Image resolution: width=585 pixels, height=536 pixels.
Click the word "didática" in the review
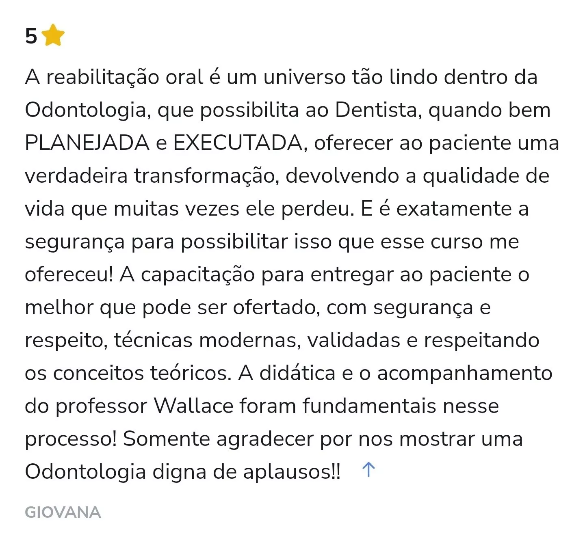pos(297,373)
